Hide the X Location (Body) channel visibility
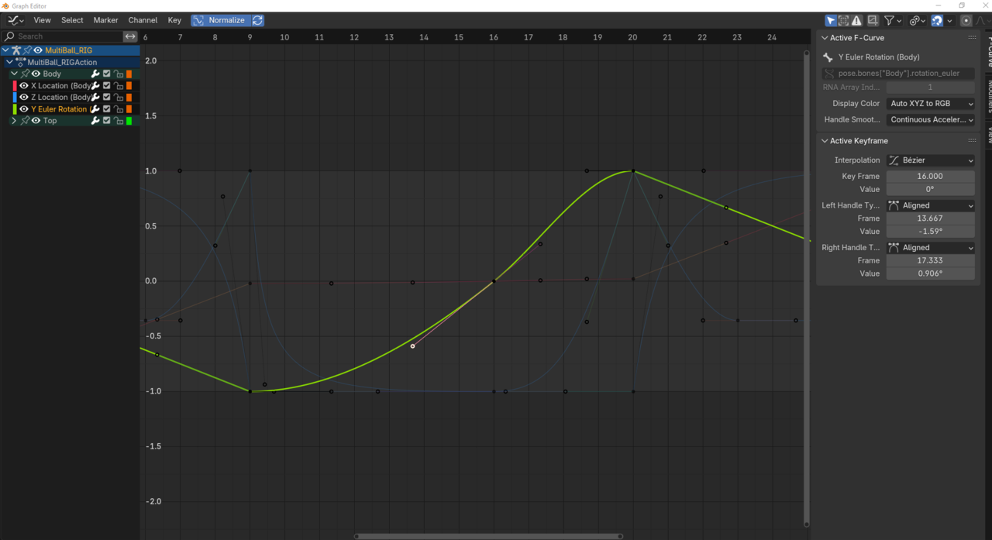This screenshot has height=540, width=992. coord(23,85)
